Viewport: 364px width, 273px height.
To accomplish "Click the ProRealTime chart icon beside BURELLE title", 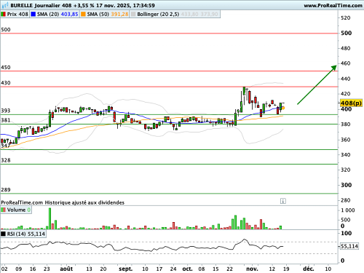I will 5,5.
